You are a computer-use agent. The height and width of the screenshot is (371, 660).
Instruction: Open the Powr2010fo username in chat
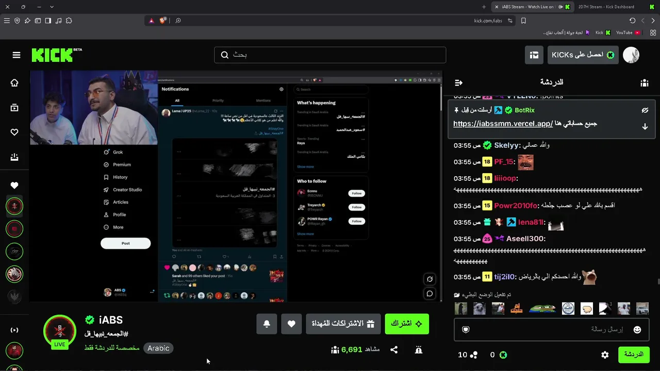[x=516, y=206]
